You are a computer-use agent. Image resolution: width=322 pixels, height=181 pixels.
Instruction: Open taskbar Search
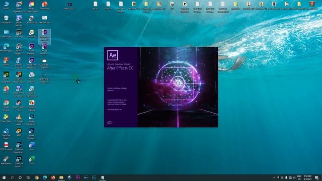tap(12, 177)
